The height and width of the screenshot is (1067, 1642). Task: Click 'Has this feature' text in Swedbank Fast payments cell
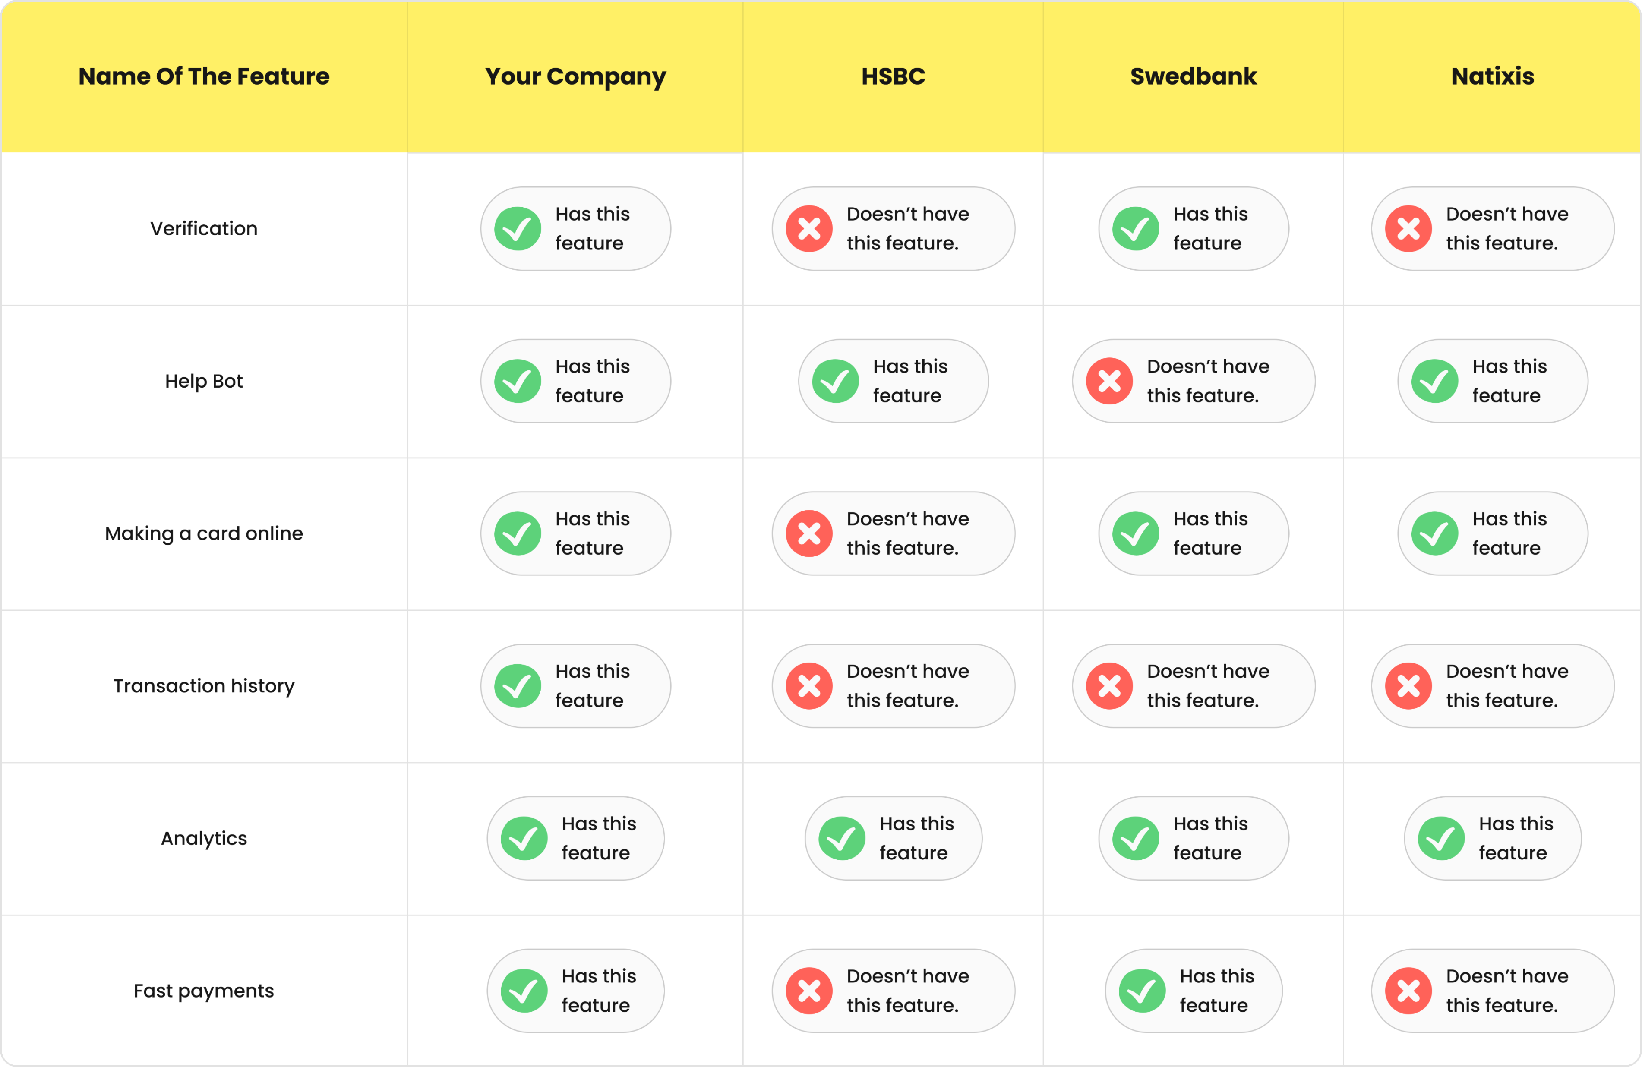click(1217, 991)
